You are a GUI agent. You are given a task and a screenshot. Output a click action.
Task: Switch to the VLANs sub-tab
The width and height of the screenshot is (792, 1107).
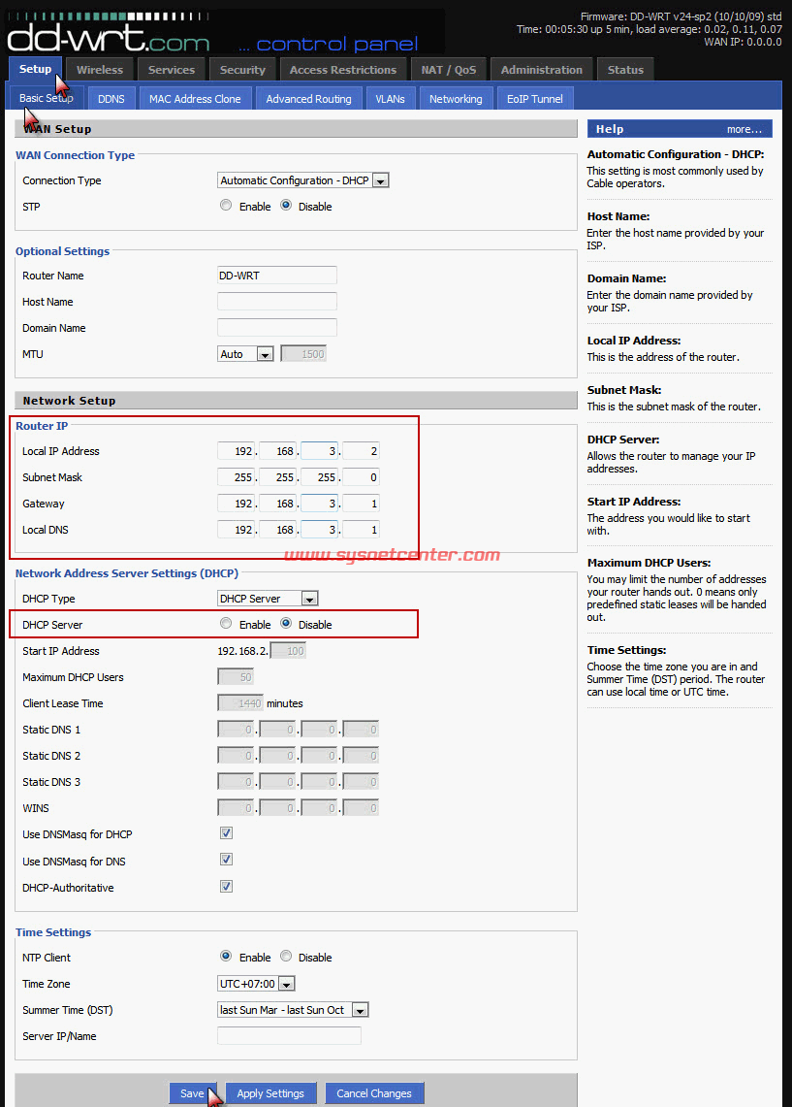pyautogui.click(x=390, y=99)
